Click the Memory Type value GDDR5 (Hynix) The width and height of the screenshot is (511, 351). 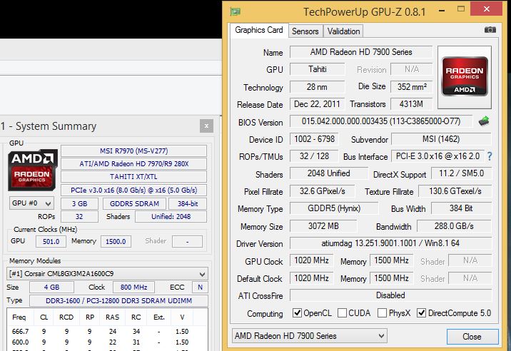pyautogui.click(x=334, y=208)
